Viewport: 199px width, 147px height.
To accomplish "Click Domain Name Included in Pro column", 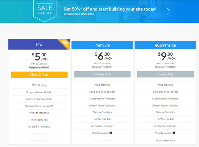I will click(x=39, y=106).
